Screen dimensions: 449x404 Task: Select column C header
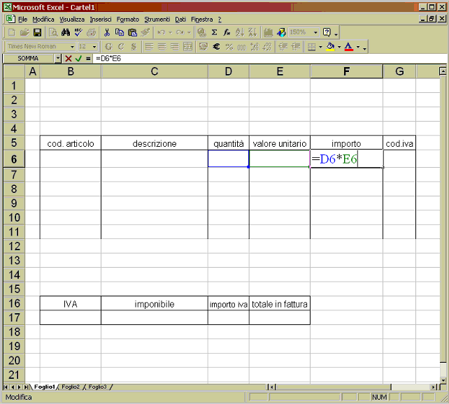click(x=155, y=71)
